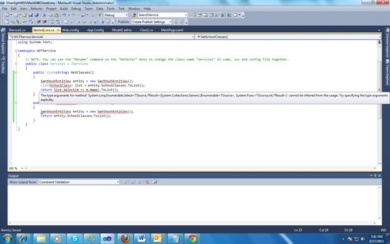Click the Save icon in toolbar

click(31, 15)
